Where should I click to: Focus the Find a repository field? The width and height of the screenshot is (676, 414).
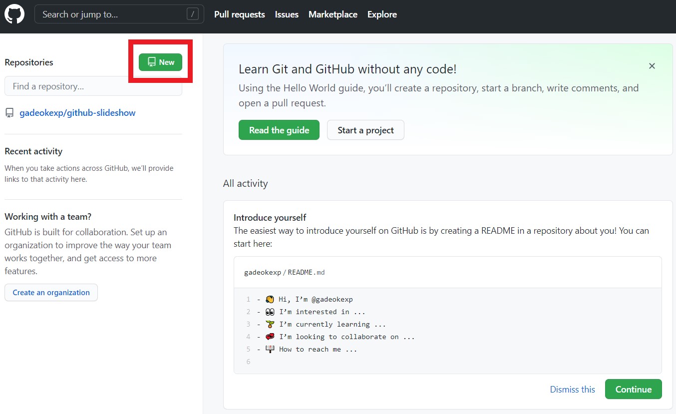[x=93, y=86]
